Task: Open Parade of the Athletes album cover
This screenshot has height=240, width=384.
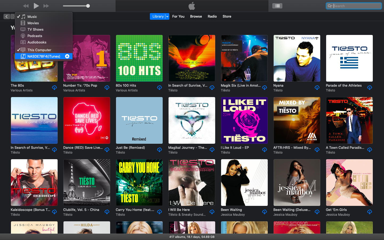Action: 349,58
